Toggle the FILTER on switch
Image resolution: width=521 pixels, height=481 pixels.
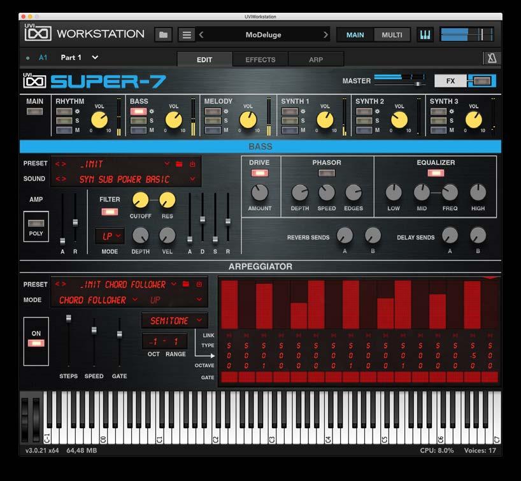point(110,212)
